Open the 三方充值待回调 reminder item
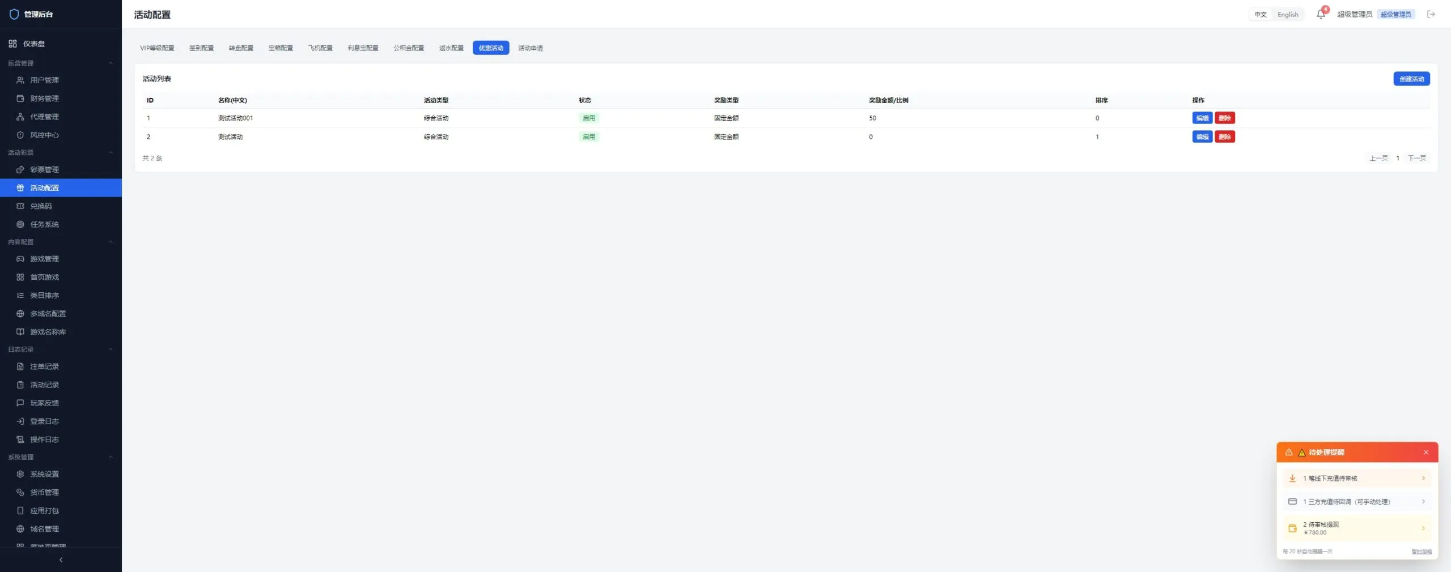The height and width of the screenshot is (572, 1451). click(1357, 502)
